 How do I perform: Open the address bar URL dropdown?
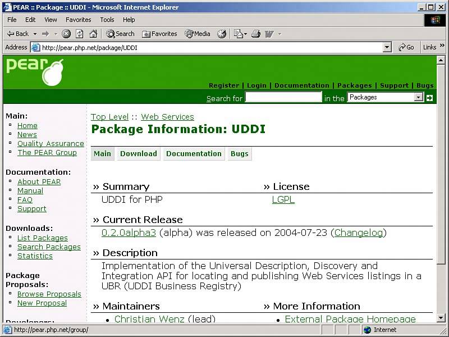coord(387,48)
